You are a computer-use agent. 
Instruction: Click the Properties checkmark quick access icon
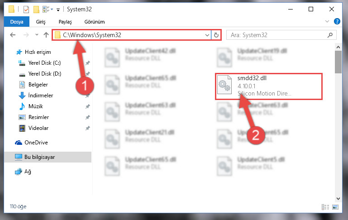tap(26, 10)
